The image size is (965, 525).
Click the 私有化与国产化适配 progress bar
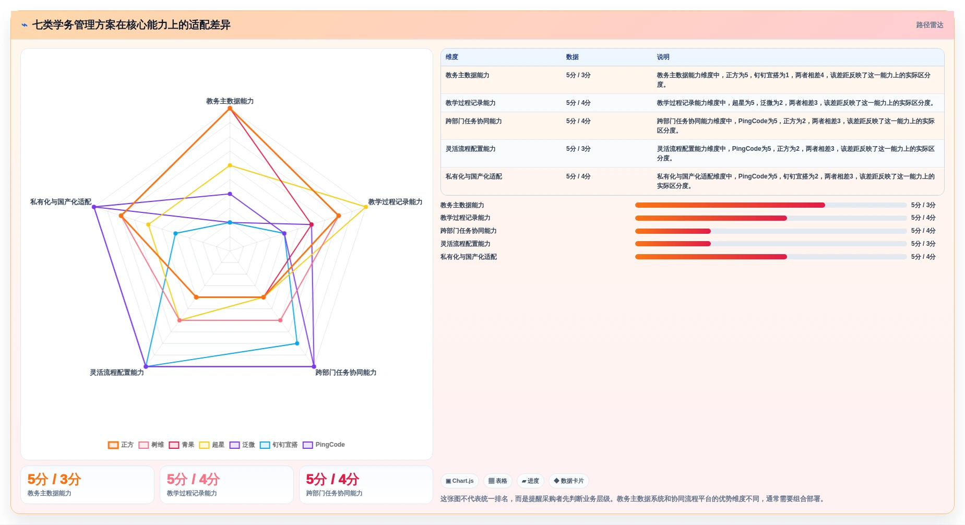[771, 257]
